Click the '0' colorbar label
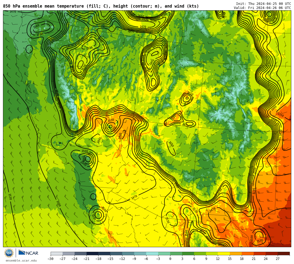Image resolution: width=294 pixels, height=264 pixels. [x=170, y=259]
